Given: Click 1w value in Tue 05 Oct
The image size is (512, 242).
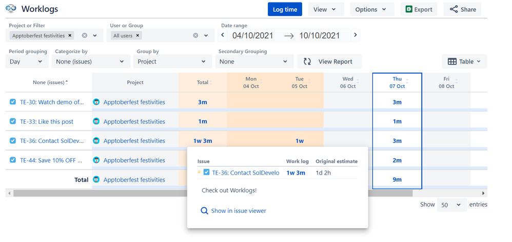Looking at the screenshot, I should click(x=300, y=141).
